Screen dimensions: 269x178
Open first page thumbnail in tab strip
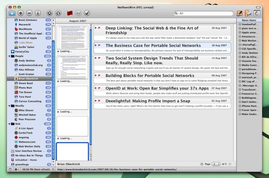[72, 37]
